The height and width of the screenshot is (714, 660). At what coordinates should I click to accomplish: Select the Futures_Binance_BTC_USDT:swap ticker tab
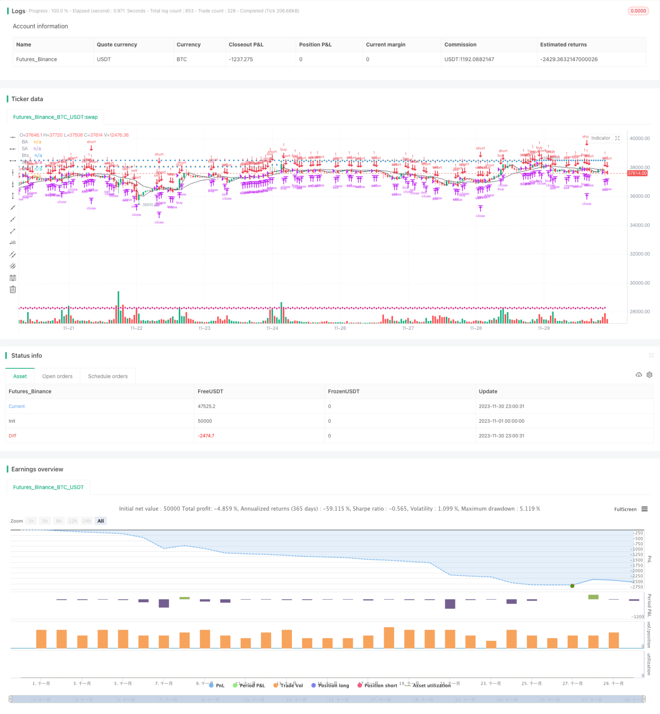click(x=55, y=117)
